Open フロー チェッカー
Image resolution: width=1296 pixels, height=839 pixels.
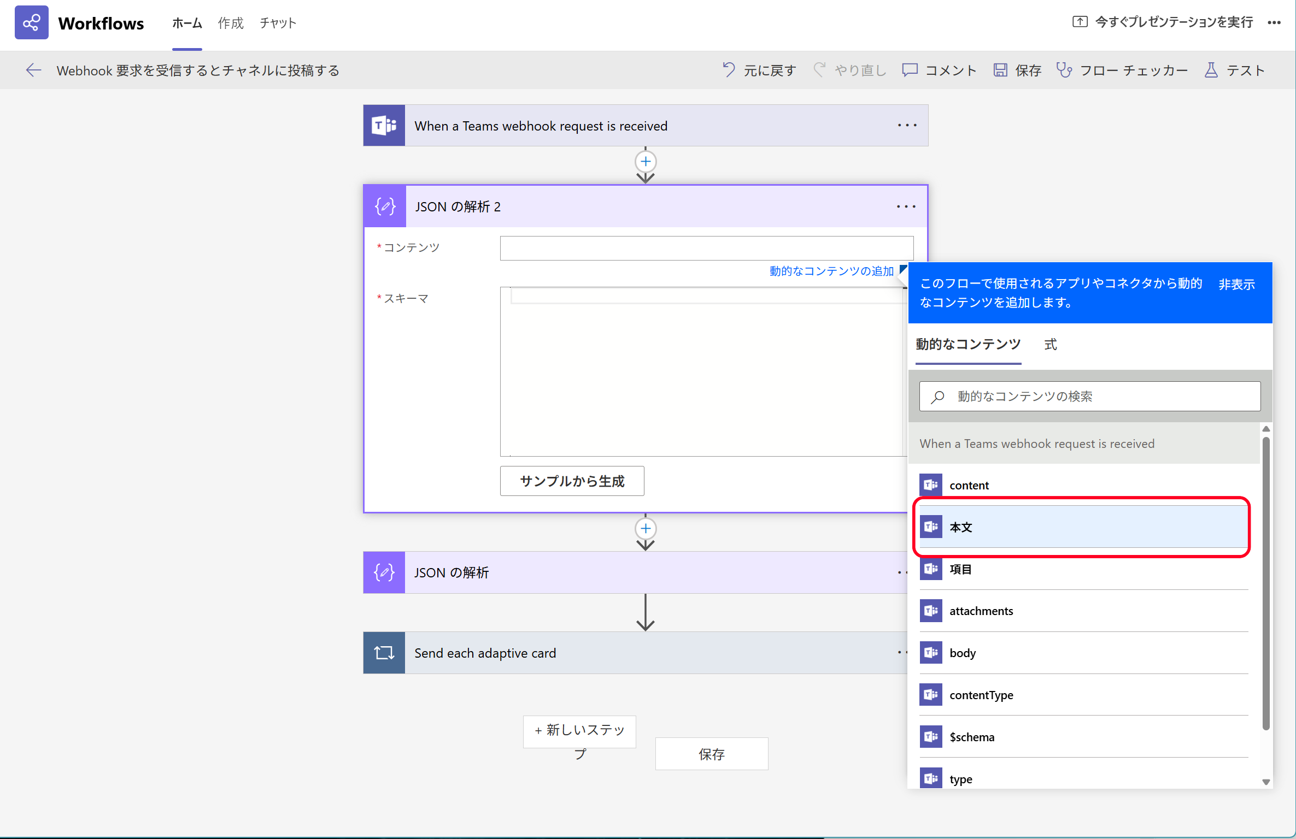[x=1122, y=70]
